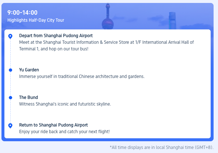The image size is (218, 153).
Task: Click the 'Enjoy your ride back' description text
Action: 64,132
